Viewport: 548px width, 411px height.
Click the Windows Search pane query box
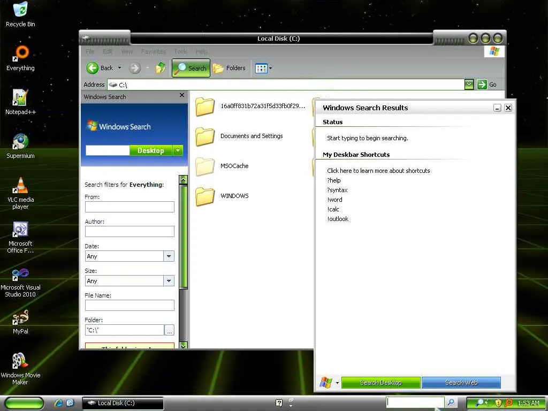[107, 150]
